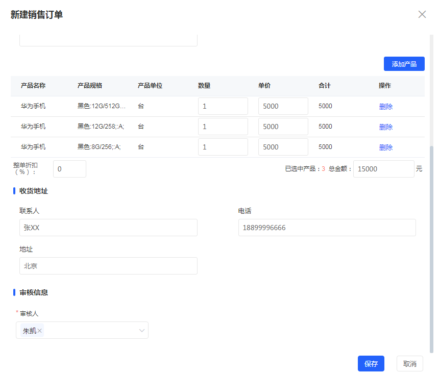Click the 收货地址 section heading
Viewport: 439px width, 374px height.
click(34, 191)
